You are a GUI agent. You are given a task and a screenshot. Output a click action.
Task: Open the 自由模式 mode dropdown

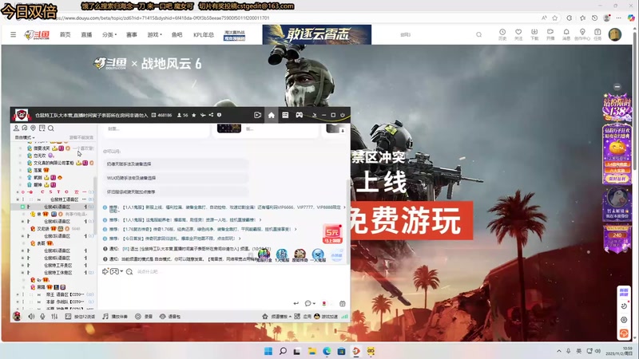[x=25, y=137]
